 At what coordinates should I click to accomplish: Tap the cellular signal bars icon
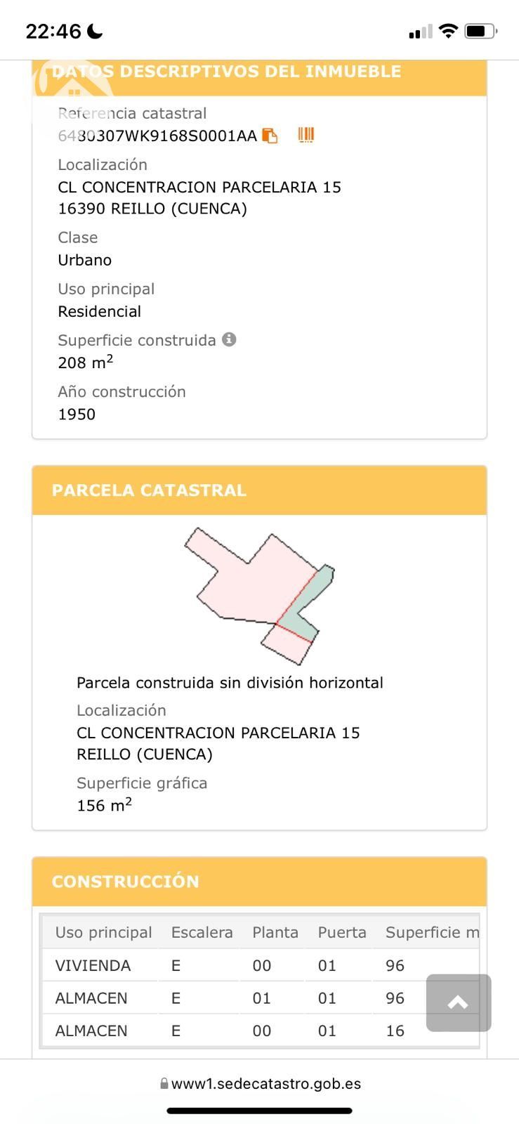coord(420,32)
